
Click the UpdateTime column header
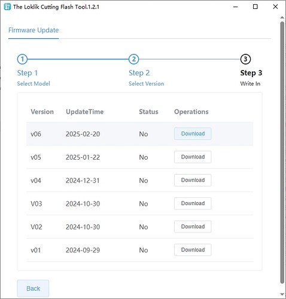[85, 112]
